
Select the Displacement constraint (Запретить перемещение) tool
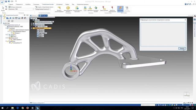coord(112,9)
